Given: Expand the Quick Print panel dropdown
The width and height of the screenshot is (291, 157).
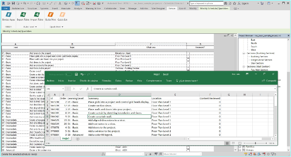Looking at the screenshot, I should (x=63, y=27).
